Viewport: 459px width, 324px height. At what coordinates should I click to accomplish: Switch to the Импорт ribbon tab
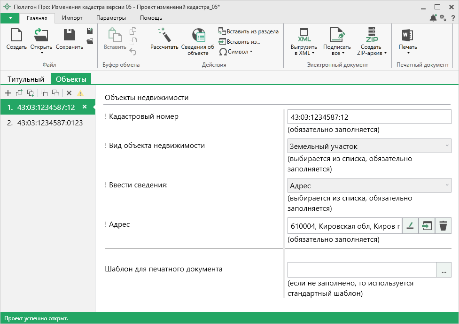(72, 18)
